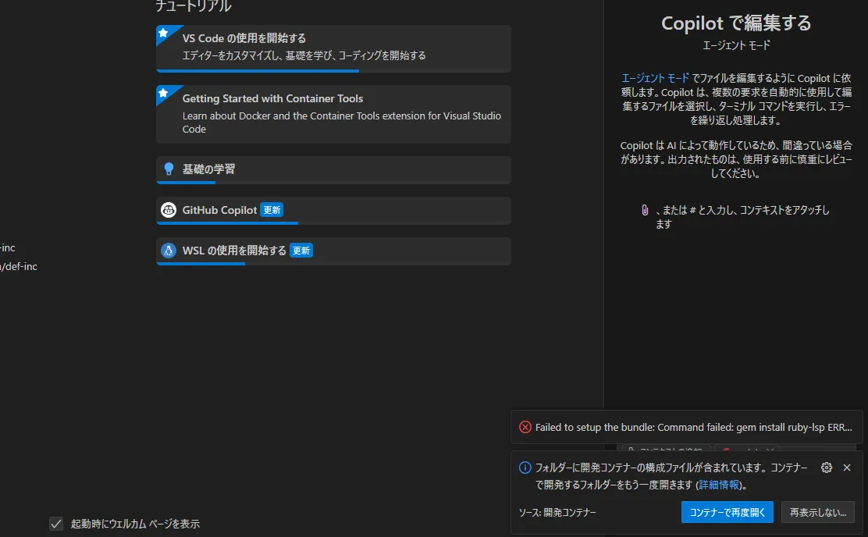Click the コンテナーで再度開く button

point(727,512)
